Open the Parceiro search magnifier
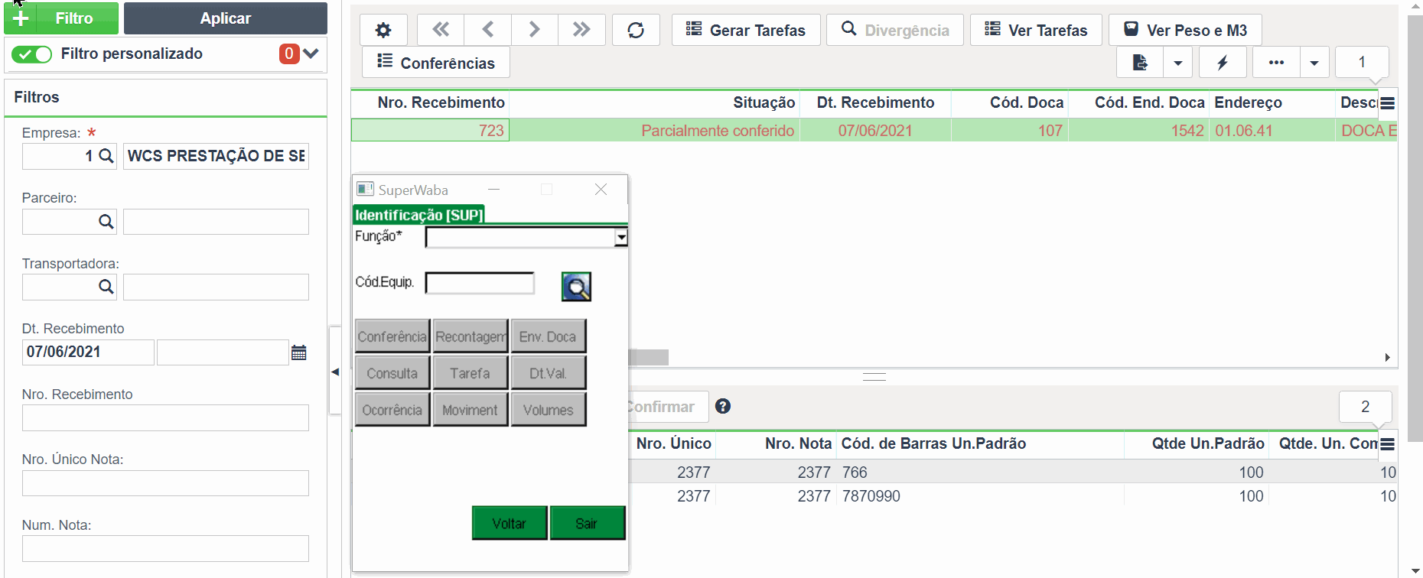 tap(106, 222)
